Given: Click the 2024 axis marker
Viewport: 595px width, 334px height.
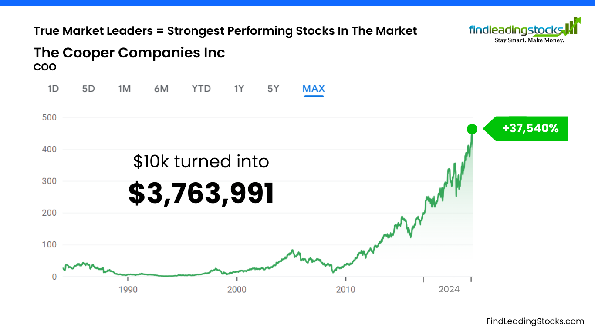Looking at the screenshot, I should [x=449, y=289].
